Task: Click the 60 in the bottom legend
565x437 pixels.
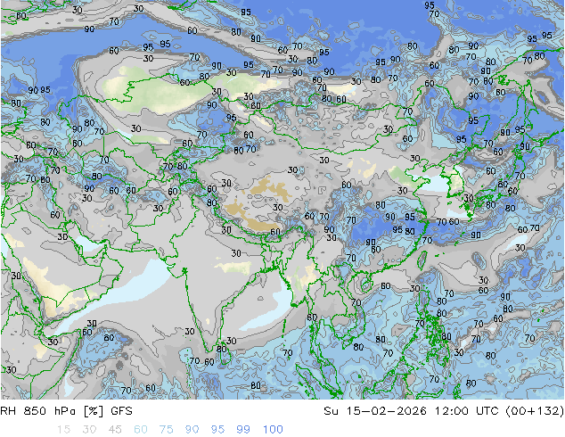Action: 141,430
